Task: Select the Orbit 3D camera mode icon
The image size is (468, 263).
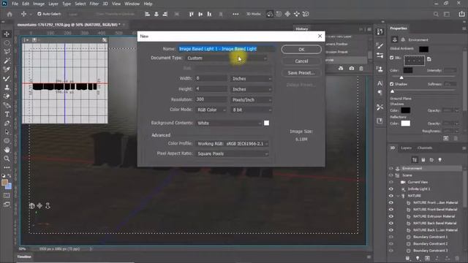Action: (270, 14)
